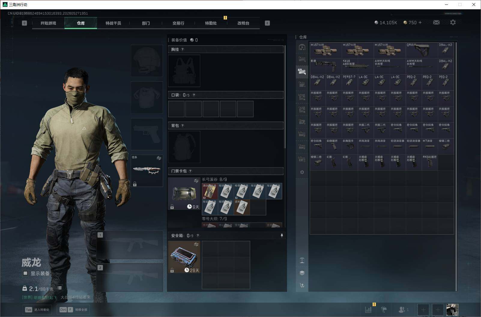
Task: Open game settings gear in top bar
Action: click(453, 23)
